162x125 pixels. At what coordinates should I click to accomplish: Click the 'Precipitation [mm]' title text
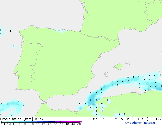tap(17, 119)
